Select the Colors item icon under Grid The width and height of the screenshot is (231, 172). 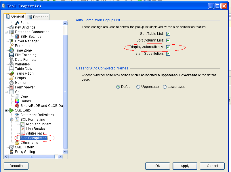[x=17, y=101]
